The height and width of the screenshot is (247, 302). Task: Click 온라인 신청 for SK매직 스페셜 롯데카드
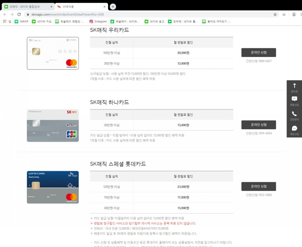[x=259, y=187]
